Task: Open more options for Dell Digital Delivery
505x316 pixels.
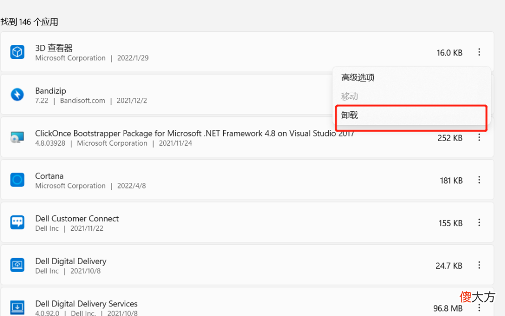Action: pyautogui.click(x=479, y=265)
